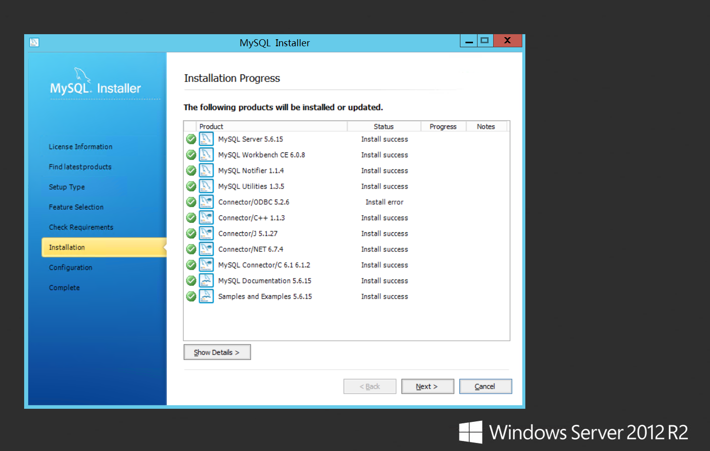Click "Install success" status for MySQL Server
The image size is (710, 451).
384,139
